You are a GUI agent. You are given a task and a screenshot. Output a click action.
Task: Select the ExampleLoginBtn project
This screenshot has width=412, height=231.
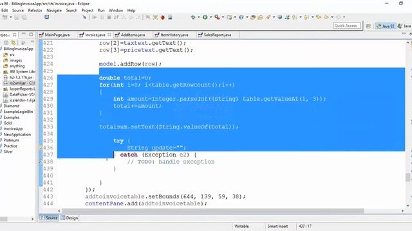pyautogui.click(x=17, y=112)
